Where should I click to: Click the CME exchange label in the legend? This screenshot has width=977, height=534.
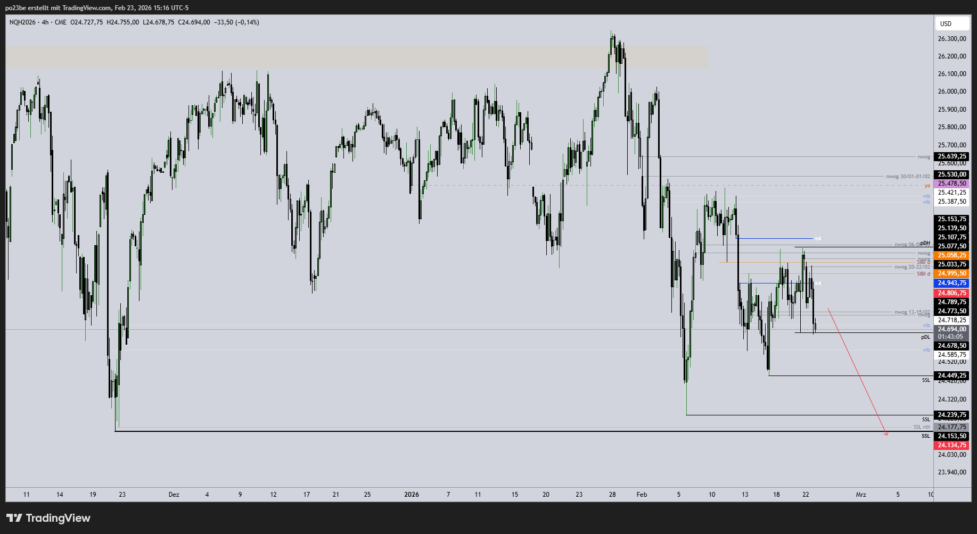[60, 22]
